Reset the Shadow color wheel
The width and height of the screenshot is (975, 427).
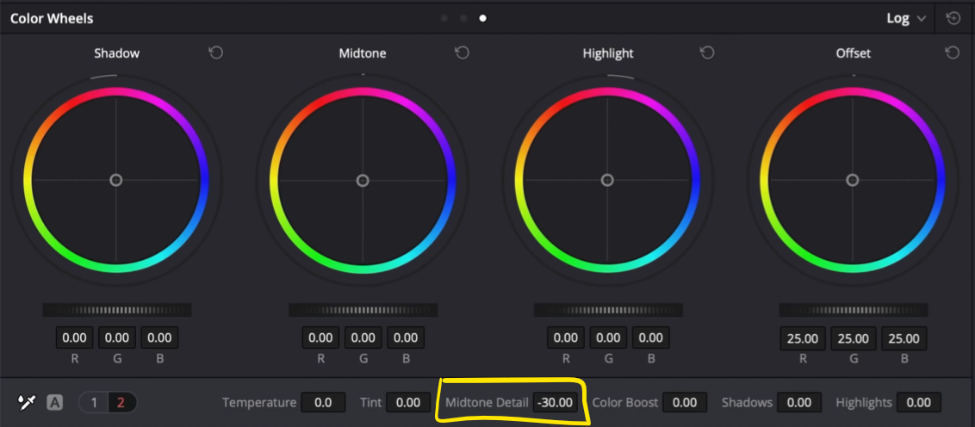click(216, 53)
